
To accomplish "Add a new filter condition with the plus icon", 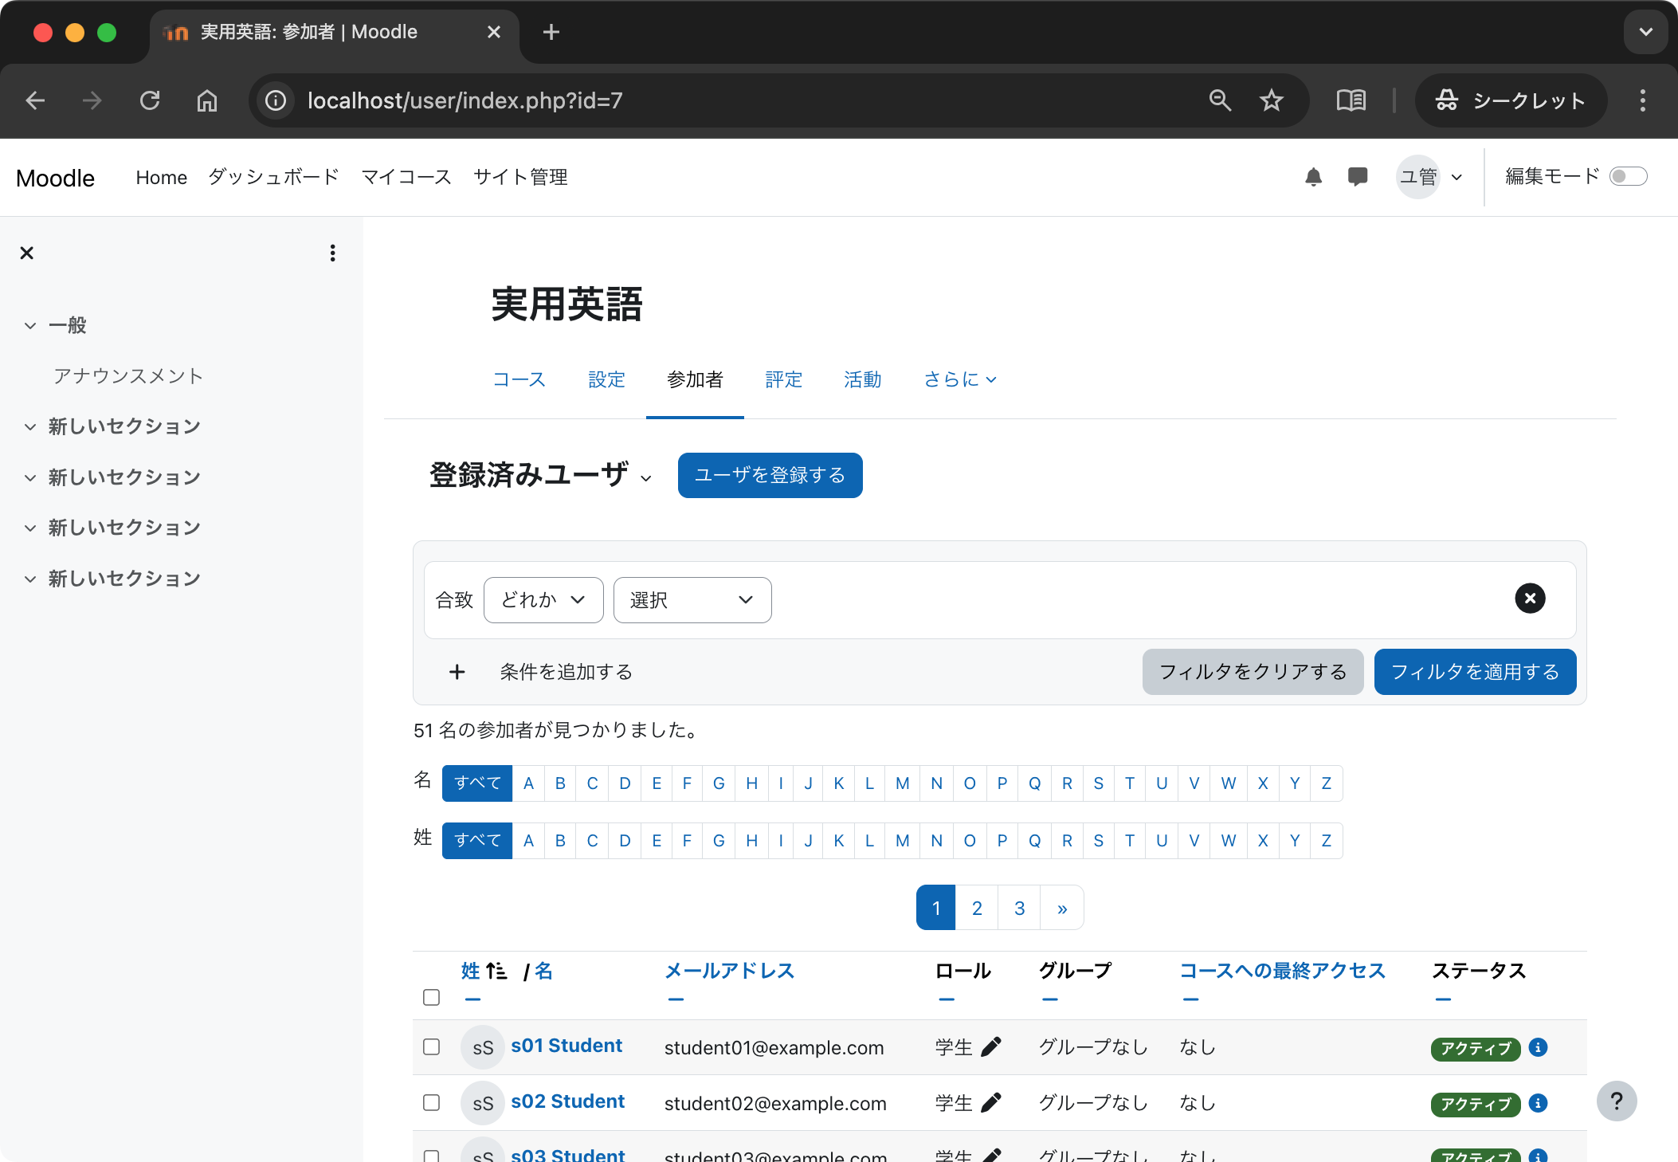I will (457, 672).
